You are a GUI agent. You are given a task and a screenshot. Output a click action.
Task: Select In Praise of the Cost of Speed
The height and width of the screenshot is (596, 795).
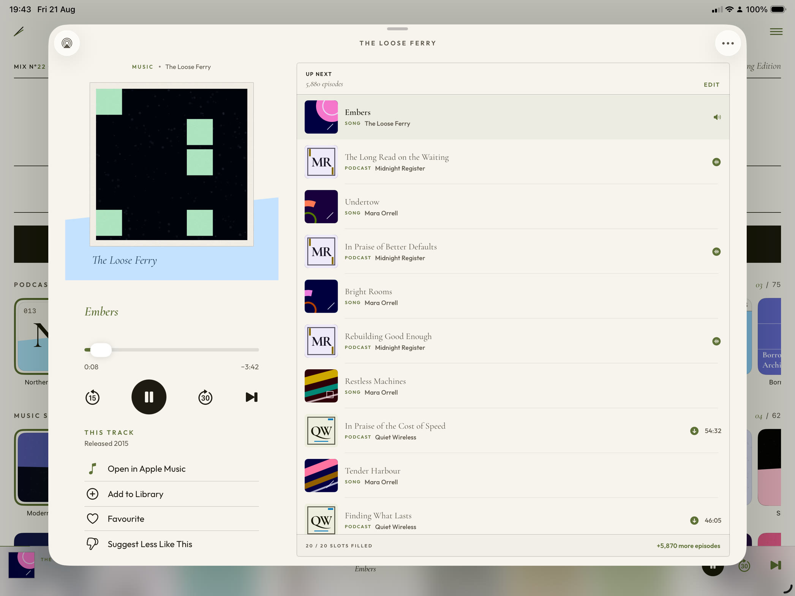pos(513,431)
